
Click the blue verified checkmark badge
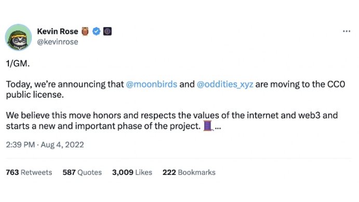[97, 31]
